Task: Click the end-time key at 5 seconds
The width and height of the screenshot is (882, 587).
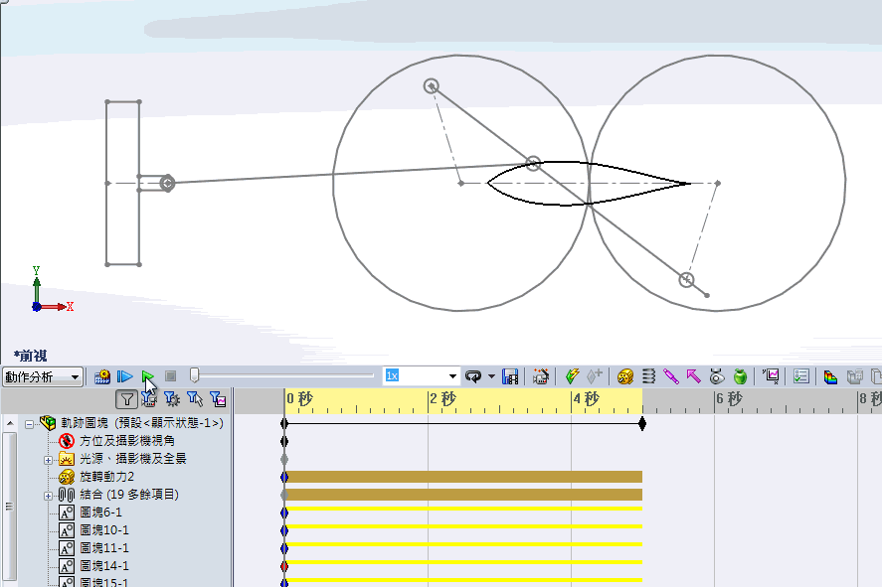Action: click(x=642, y=423)
